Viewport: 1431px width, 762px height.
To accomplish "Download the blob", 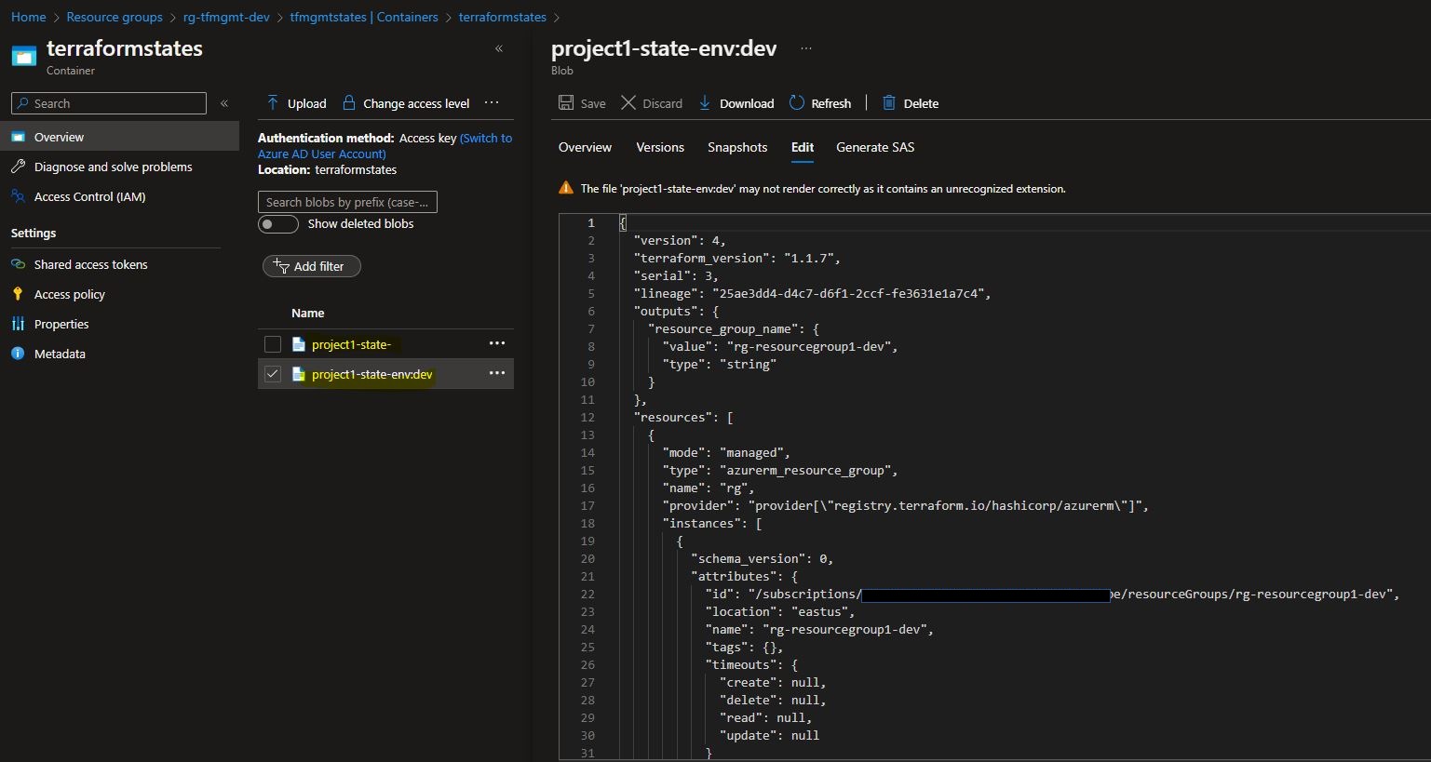I will point(736,103).
